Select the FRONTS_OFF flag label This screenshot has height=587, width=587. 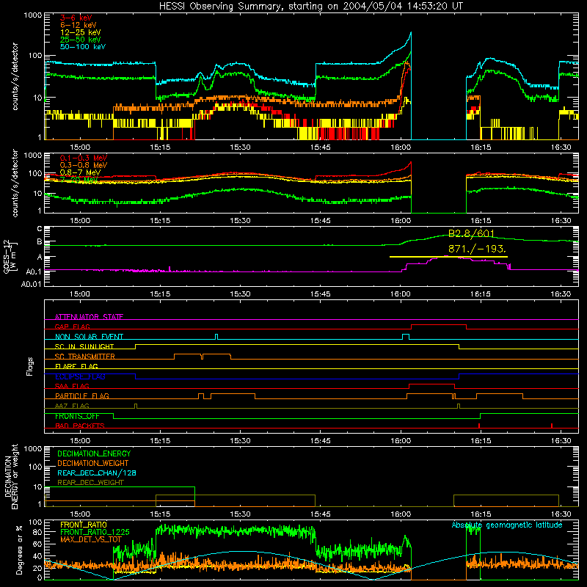[77, 416]
